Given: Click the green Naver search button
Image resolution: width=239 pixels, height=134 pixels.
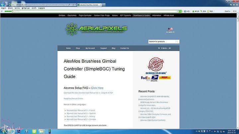Looking at the screenshot, I should (180, 11).
